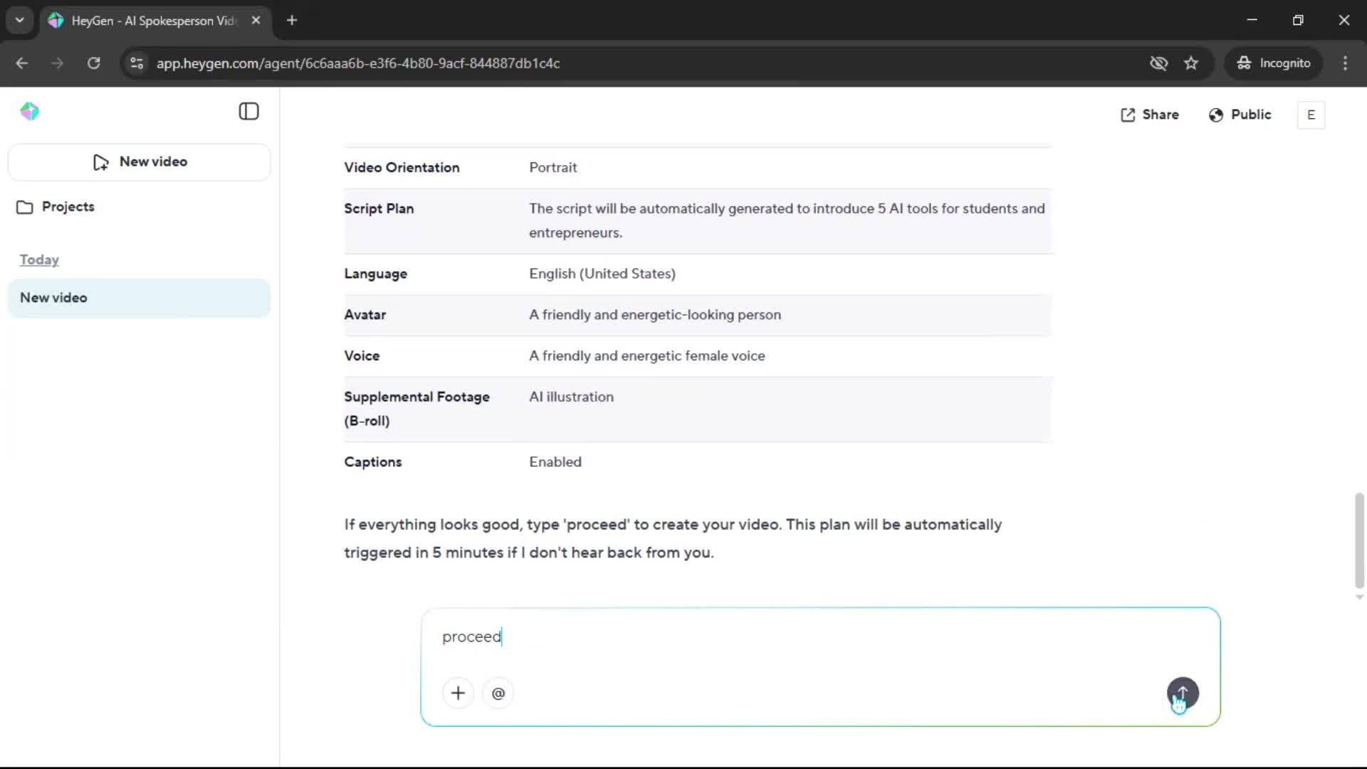Collapse the Today section header
Image resolution: width=1367 pixels, height=769 pixels.
pyautogui.click(x=39, y=260)
